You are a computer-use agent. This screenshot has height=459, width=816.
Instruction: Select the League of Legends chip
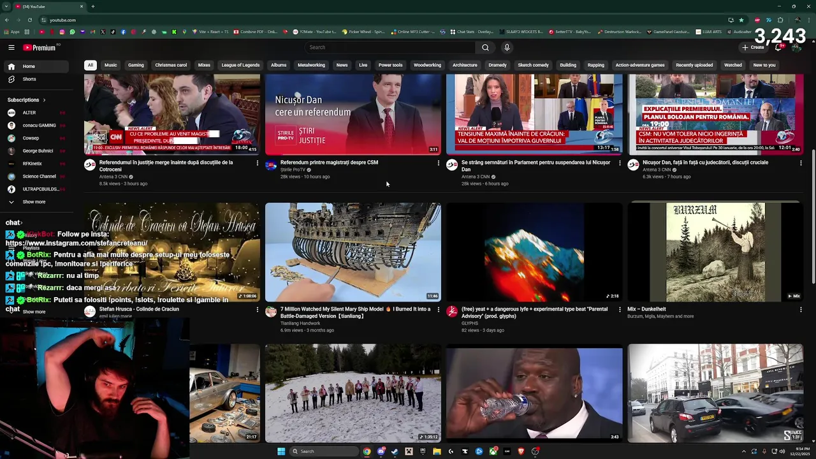240,65
